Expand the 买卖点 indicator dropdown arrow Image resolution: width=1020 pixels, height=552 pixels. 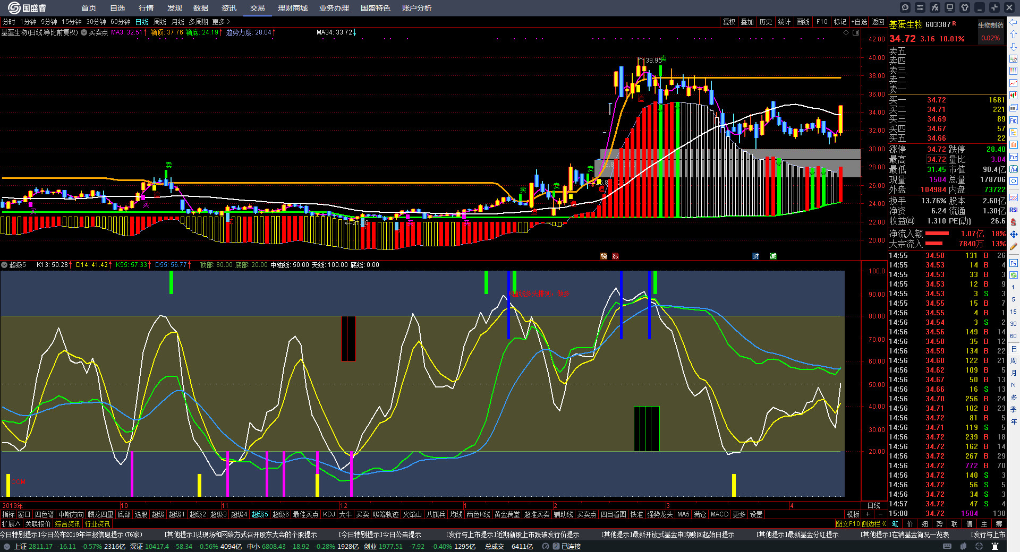click(84, 33)
